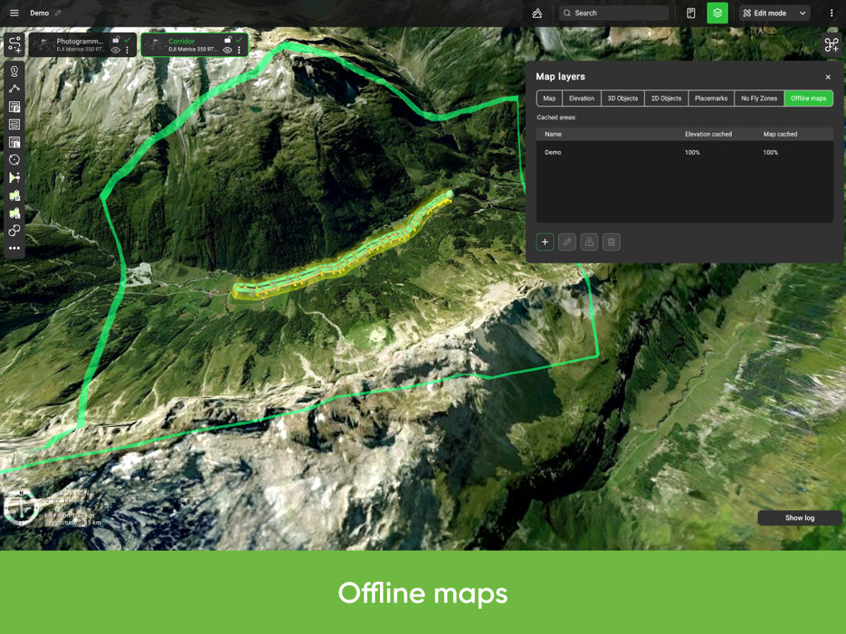Open the Corridor route options menu
846x634 pixels.
point(240,51)
